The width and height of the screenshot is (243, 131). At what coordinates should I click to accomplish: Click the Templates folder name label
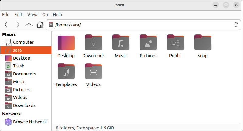[x=66, y=84]
